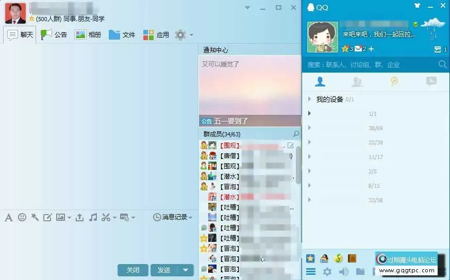Click the speaker sound icon in QQ panel

tap(343, 271)
